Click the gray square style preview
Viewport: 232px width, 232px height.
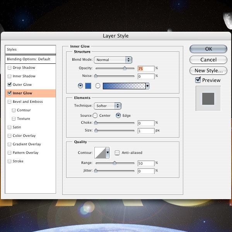coord(208,99)
